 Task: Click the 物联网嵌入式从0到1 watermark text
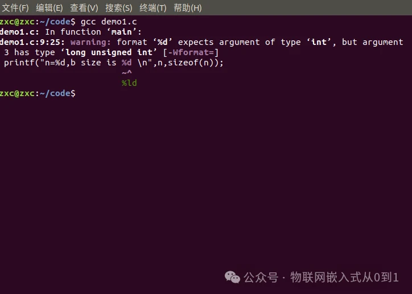coord(344,278)
